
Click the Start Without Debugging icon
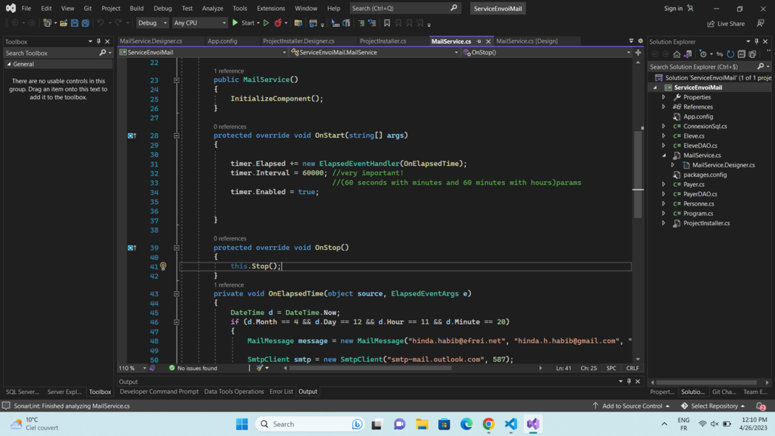pyautogui.click(x=267, y=23)
